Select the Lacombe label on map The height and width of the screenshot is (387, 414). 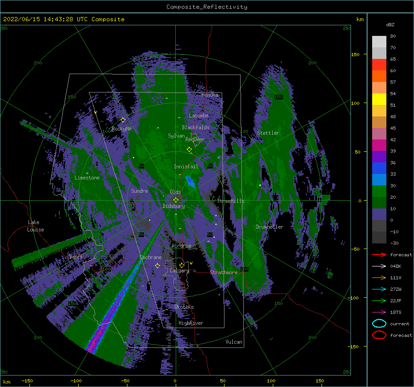point(199,116)
